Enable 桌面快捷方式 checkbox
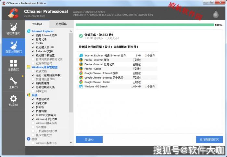This screenshot has width=227, height=157. pos(33,135)
